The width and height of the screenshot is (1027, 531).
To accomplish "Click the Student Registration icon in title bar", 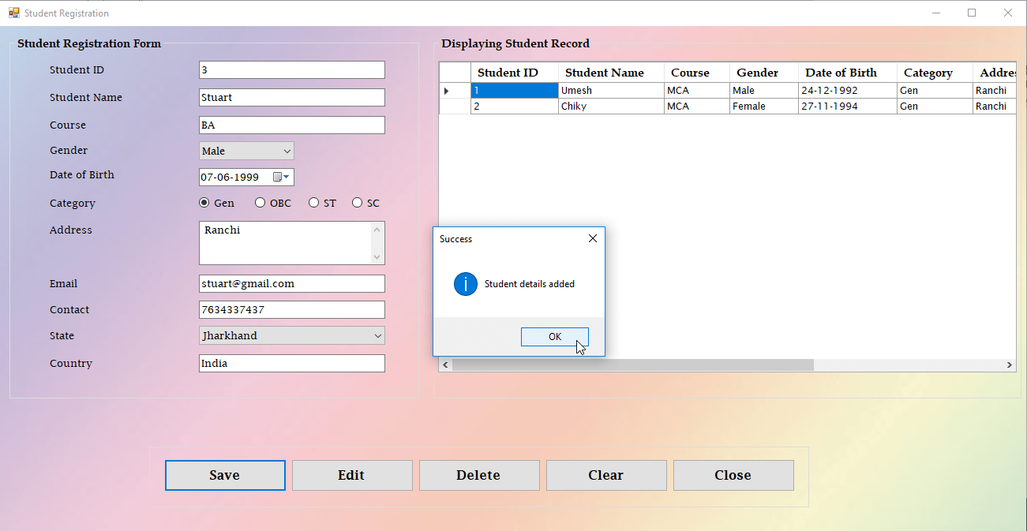I will click(15, 13).
